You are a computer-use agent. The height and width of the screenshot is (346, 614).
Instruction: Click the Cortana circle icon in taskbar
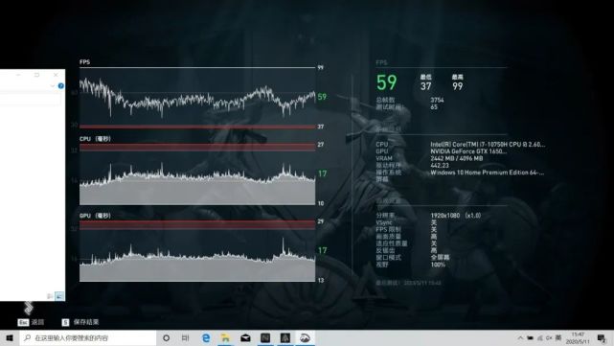[x=166, y=337]
